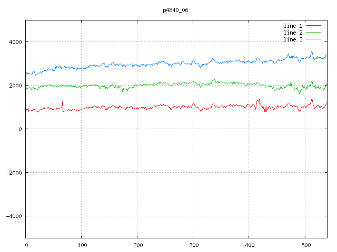Click the 2000 y-axis label
Screen dimensions: 337x252
pyautogui.click(x=15, y=86)
